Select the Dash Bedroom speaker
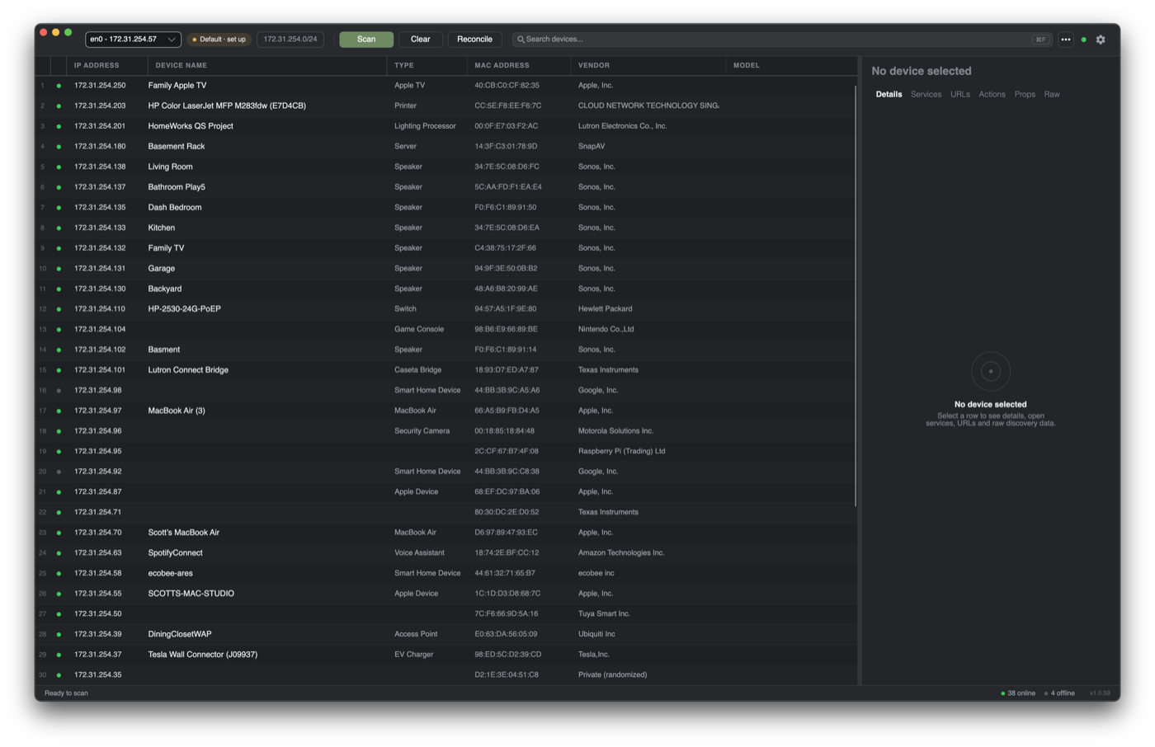 (x=445, y=208)
